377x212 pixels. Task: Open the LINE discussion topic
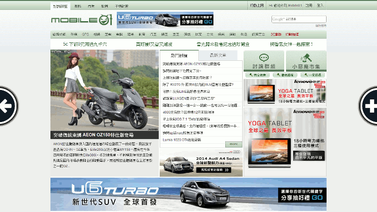pyautogui.click(x=186, y=91)
